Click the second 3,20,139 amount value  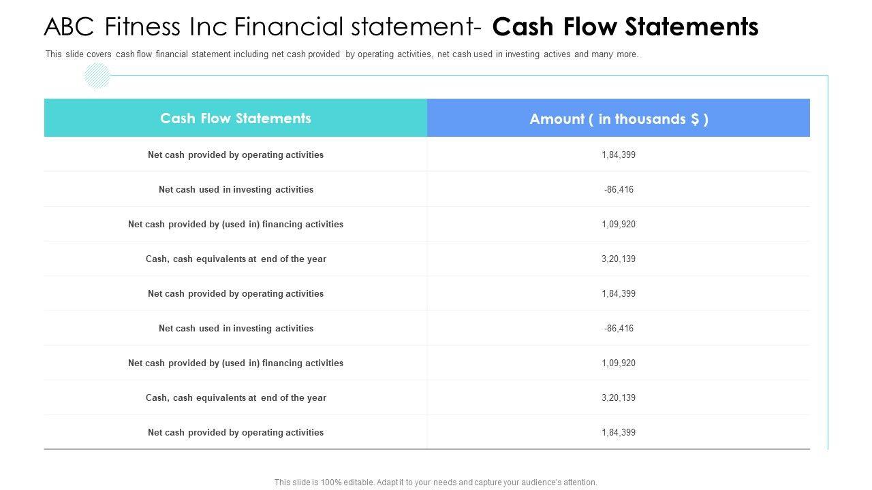pyautogui.click(x=619, y=398)
